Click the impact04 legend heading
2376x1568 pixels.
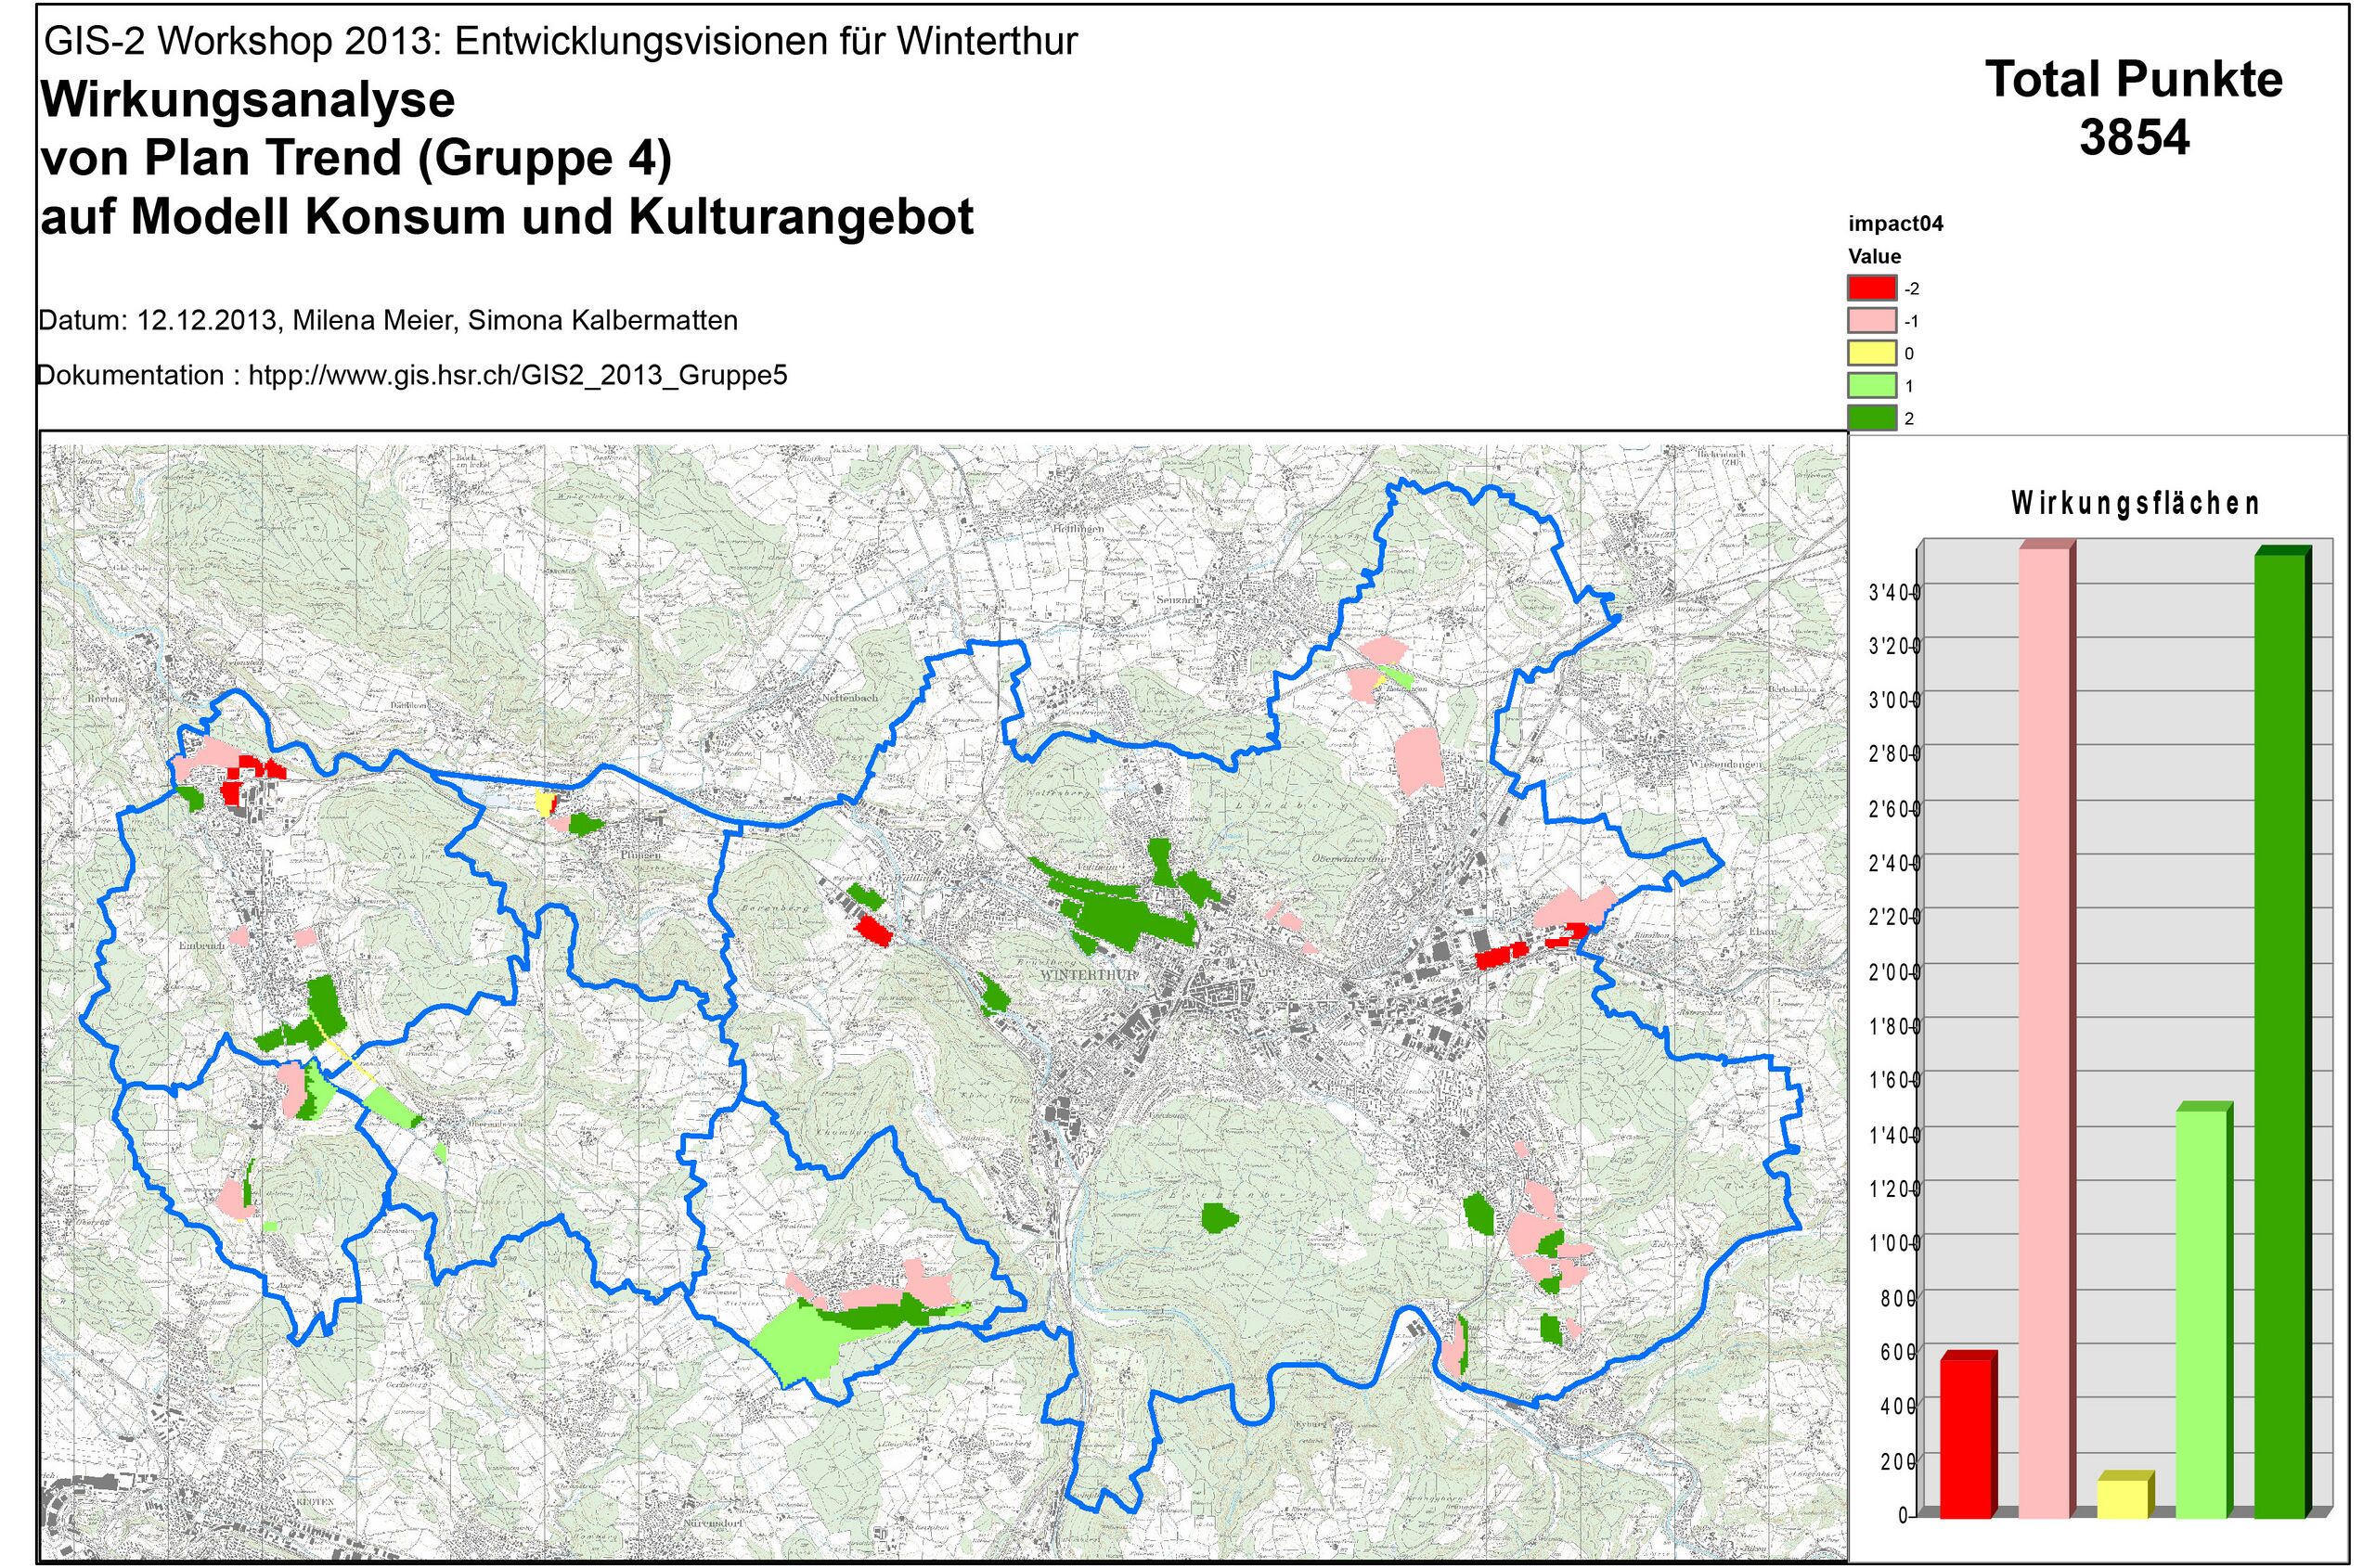tap(1895, 224)
